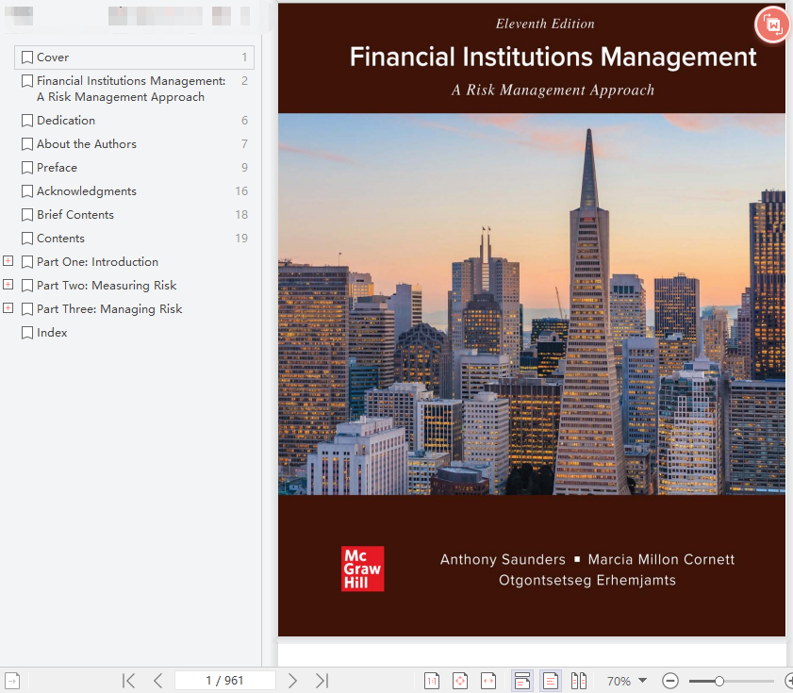Expand Part Two: Measuring Risk
Viewport: 793px width, 693px height.
pyautogui.click(x=8, y=285)
